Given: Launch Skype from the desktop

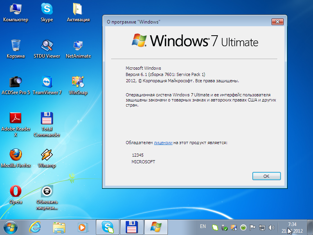Looking at the screenshot, I should [47, 13].
